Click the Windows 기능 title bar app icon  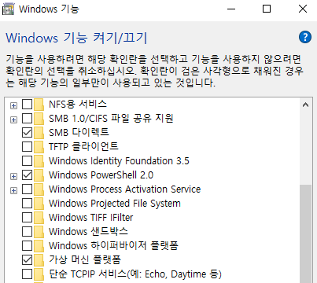coord(8,9)
